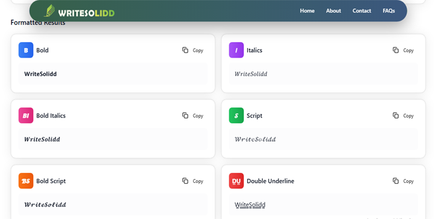The image size is (435, 219).
Task: Visit the FAQs section
Action: point(389,11)
